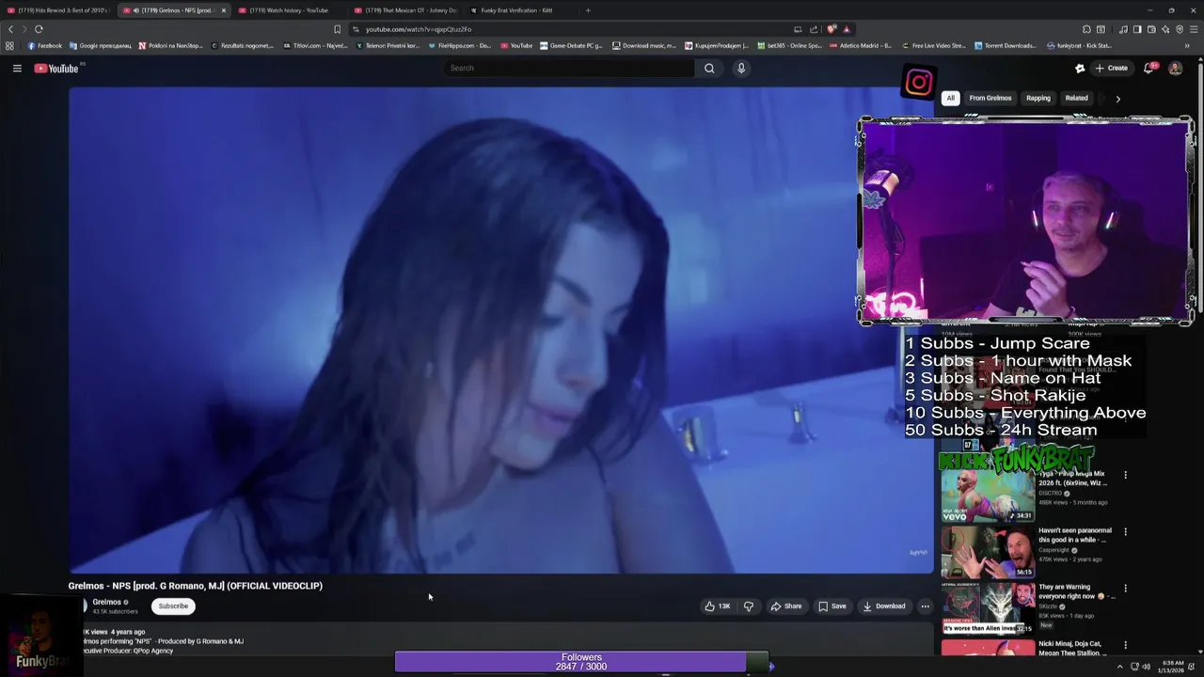Open the share page icon in address bar
1204x677 pixels.
[814, 29]
